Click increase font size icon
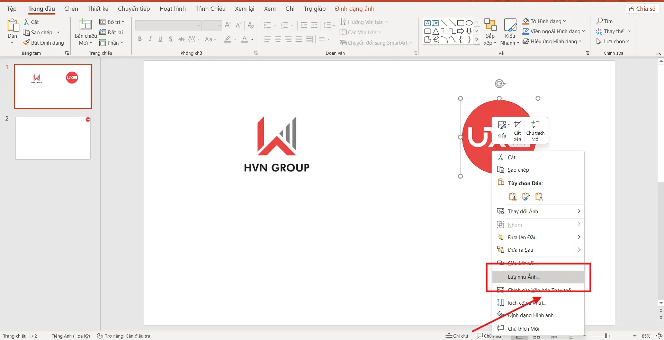Image resolution: width=664 pixels, height=340 pixels. 228,25
